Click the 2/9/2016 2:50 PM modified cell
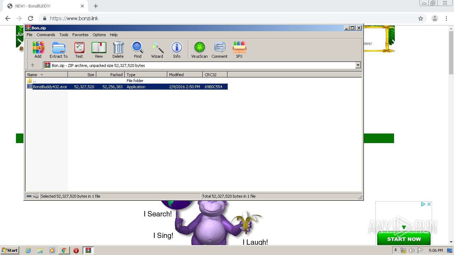 (184, 87)
